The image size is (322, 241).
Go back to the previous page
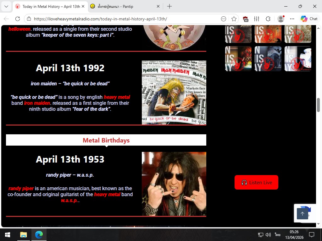pos(6,19)
